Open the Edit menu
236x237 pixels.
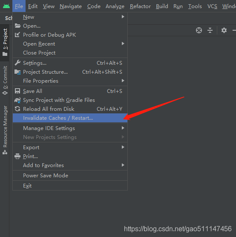(33, 6)
